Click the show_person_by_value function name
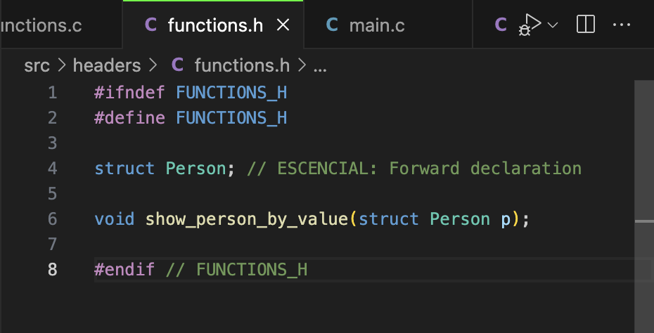The width and height of the screenshot is (654, 333). [246, 219]
